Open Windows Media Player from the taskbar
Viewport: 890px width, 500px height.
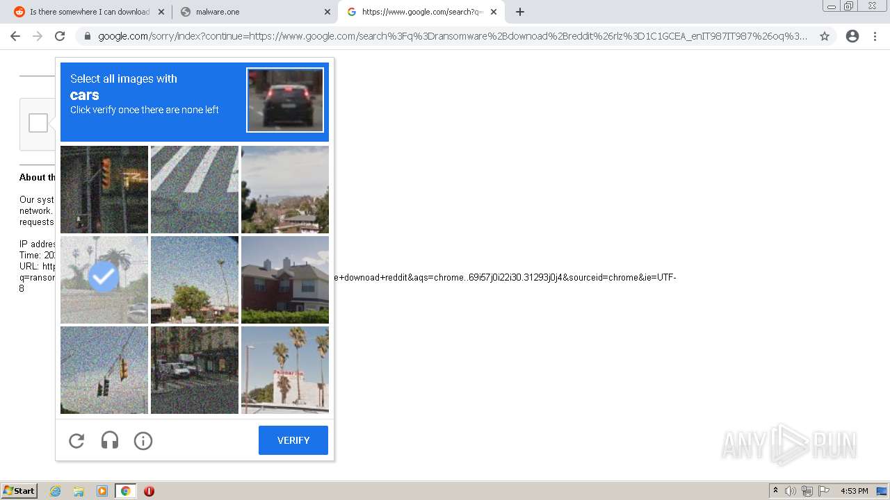coord(102,491)
